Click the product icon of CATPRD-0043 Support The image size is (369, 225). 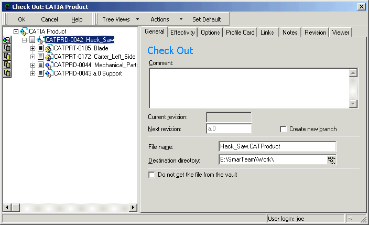(49, 73)
